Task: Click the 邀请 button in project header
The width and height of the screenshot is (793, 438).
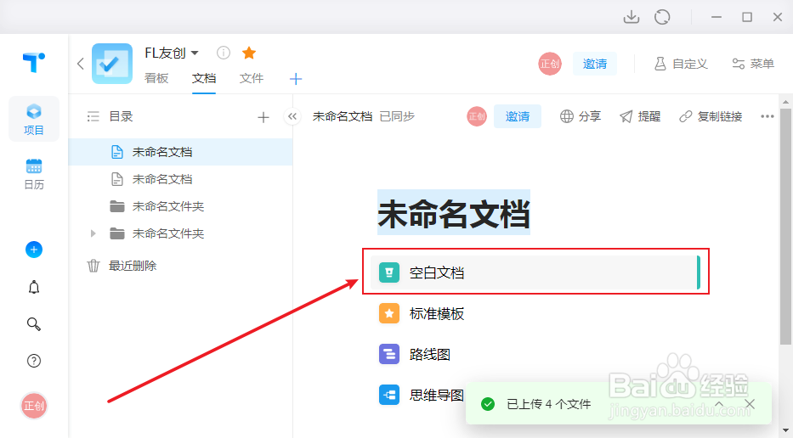Action: 595,64
